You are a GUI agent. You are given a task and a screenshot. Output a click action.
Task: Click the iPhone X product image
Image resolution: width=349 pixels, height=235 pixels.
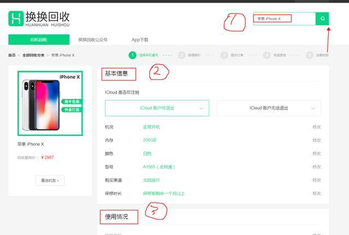(50, 103)
